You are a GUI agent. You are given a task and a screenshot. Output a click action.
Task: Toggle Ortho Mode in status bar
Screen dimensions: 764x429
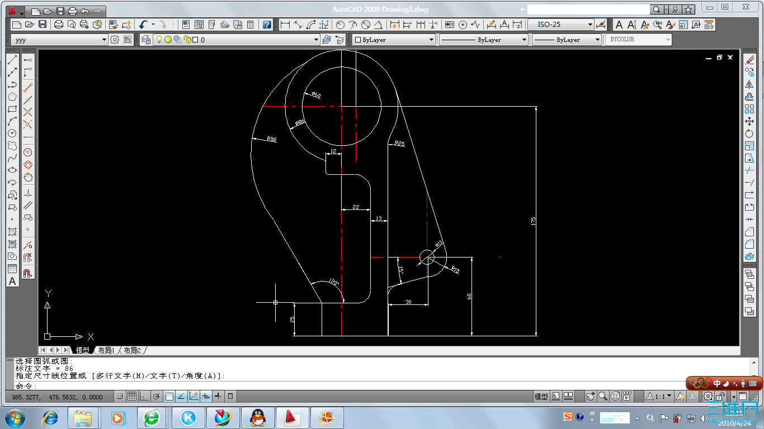click(144, 396)
